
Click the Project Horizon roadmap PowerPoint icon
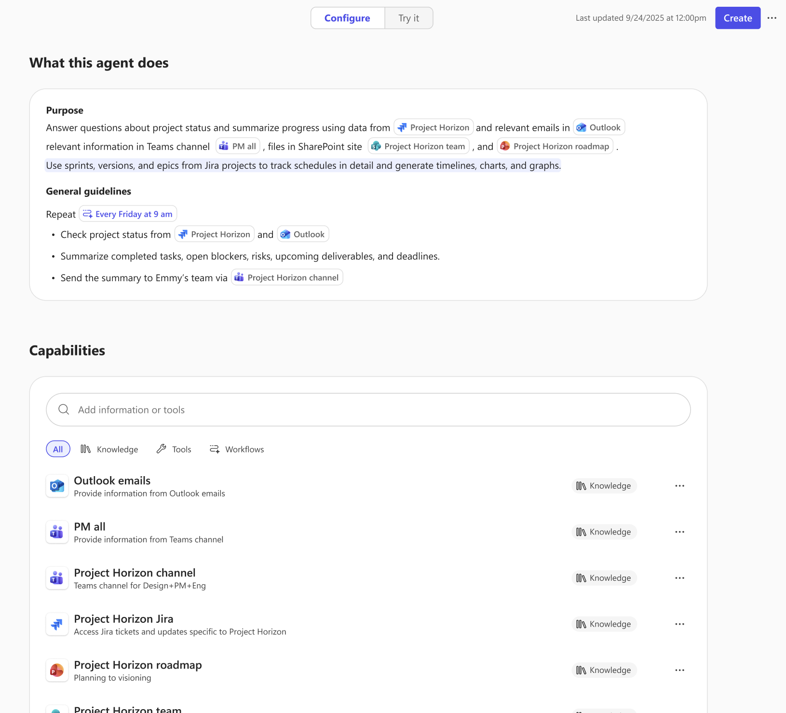(57, 670)
